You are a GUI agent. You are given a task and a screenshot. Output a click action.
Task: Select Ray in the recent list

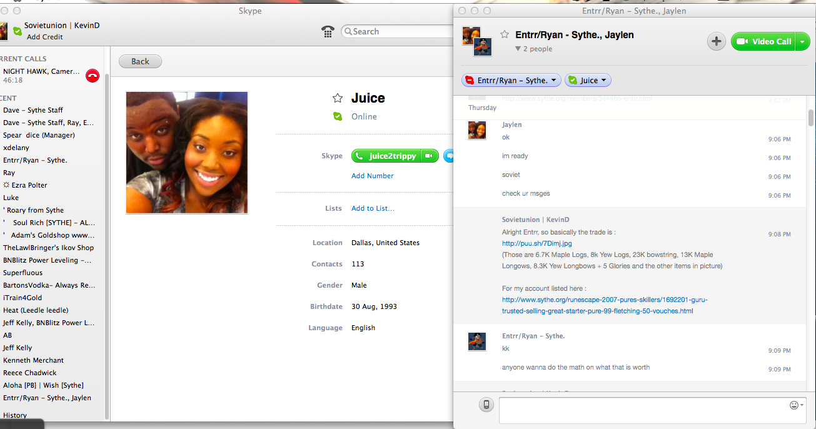[x=9, y=173]
